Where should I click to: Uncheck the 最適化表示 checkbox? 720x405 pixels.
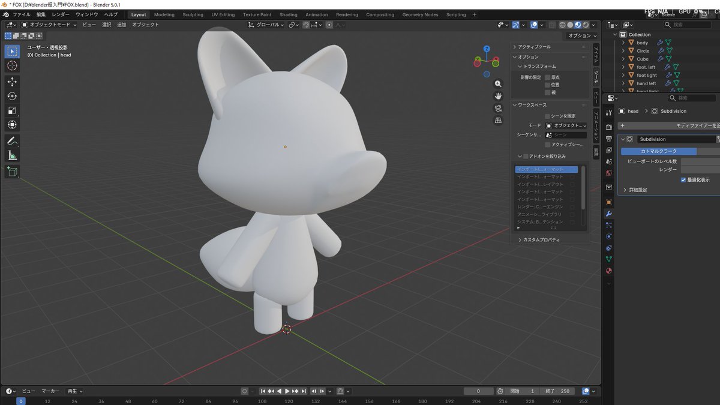coord(683,179)
